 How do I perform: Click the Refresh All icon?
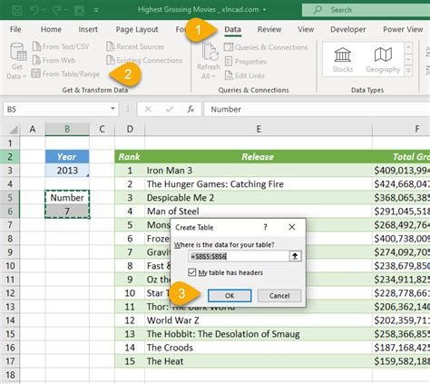click(210, 53)
